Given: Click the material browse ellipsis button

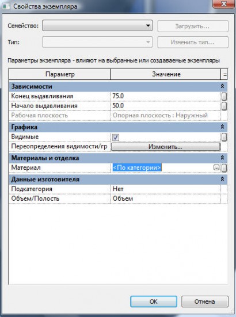Looking at the screenshot, I should click(x=216, y=167).
